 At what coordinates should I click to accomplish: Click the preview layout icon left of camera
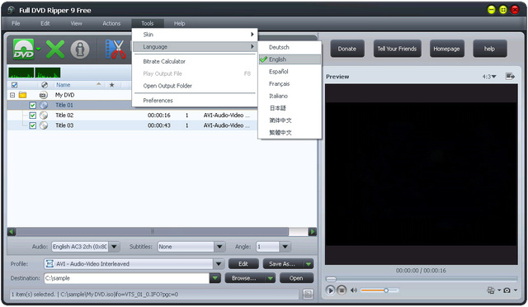tap(491, 290)
